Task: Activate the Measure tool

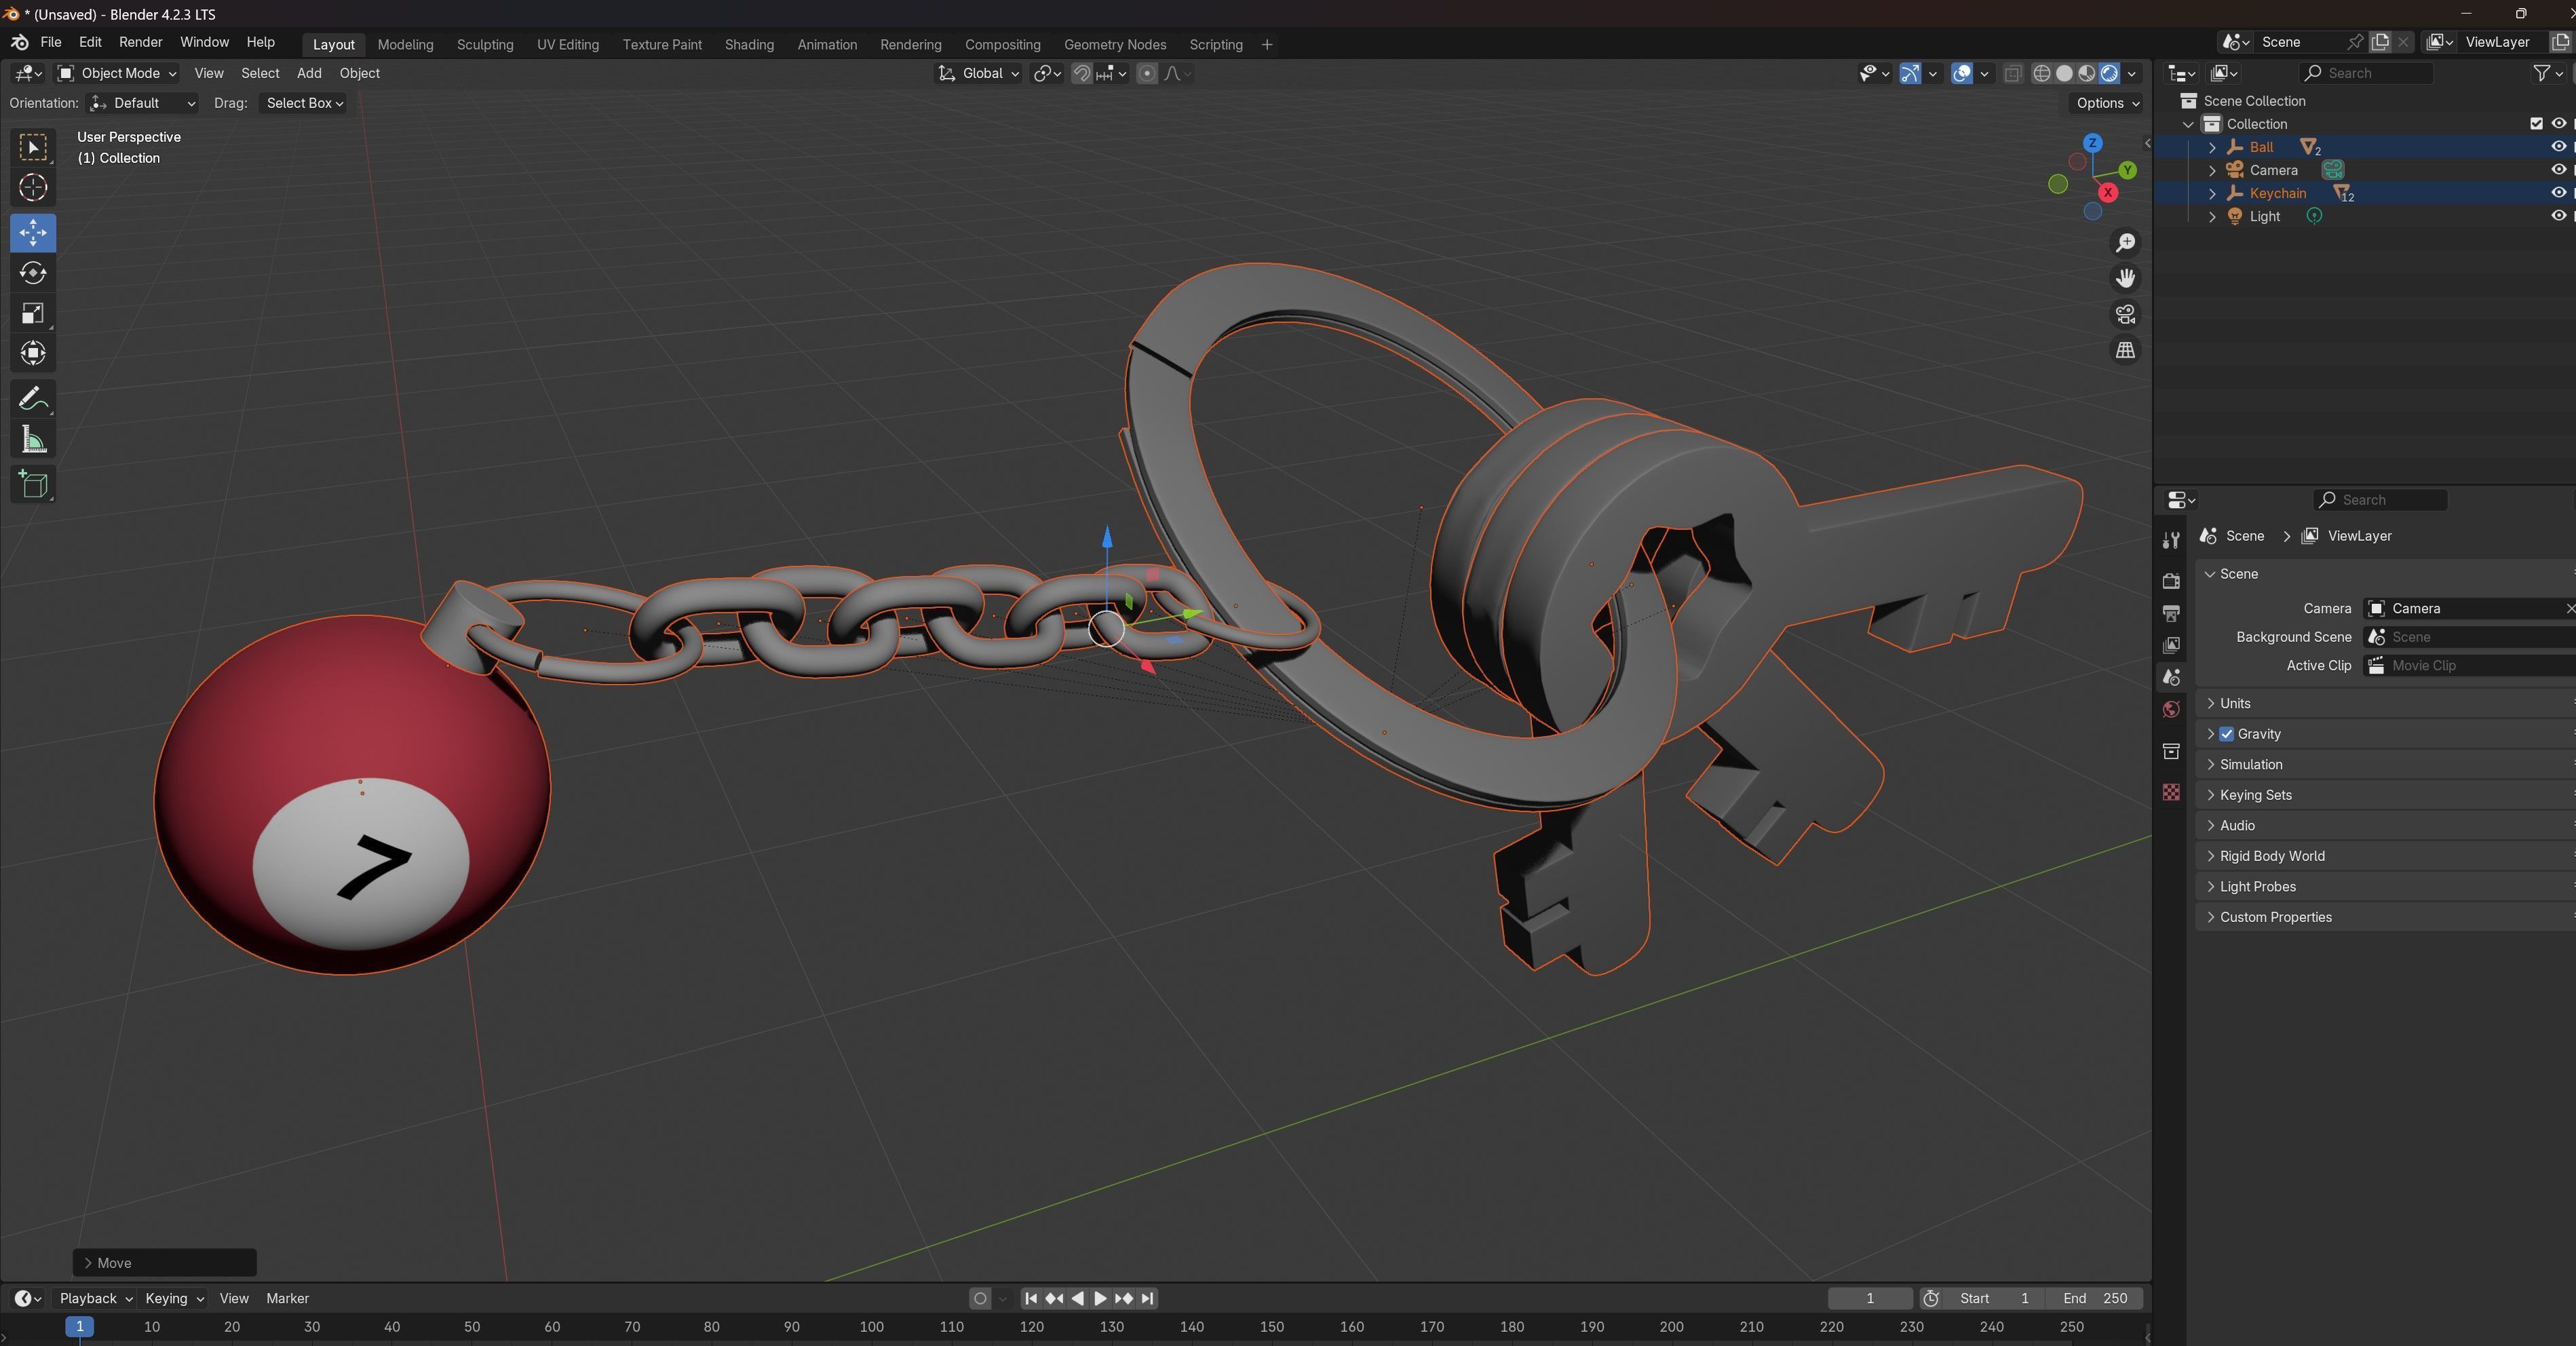Action: [x=33, y=440]
